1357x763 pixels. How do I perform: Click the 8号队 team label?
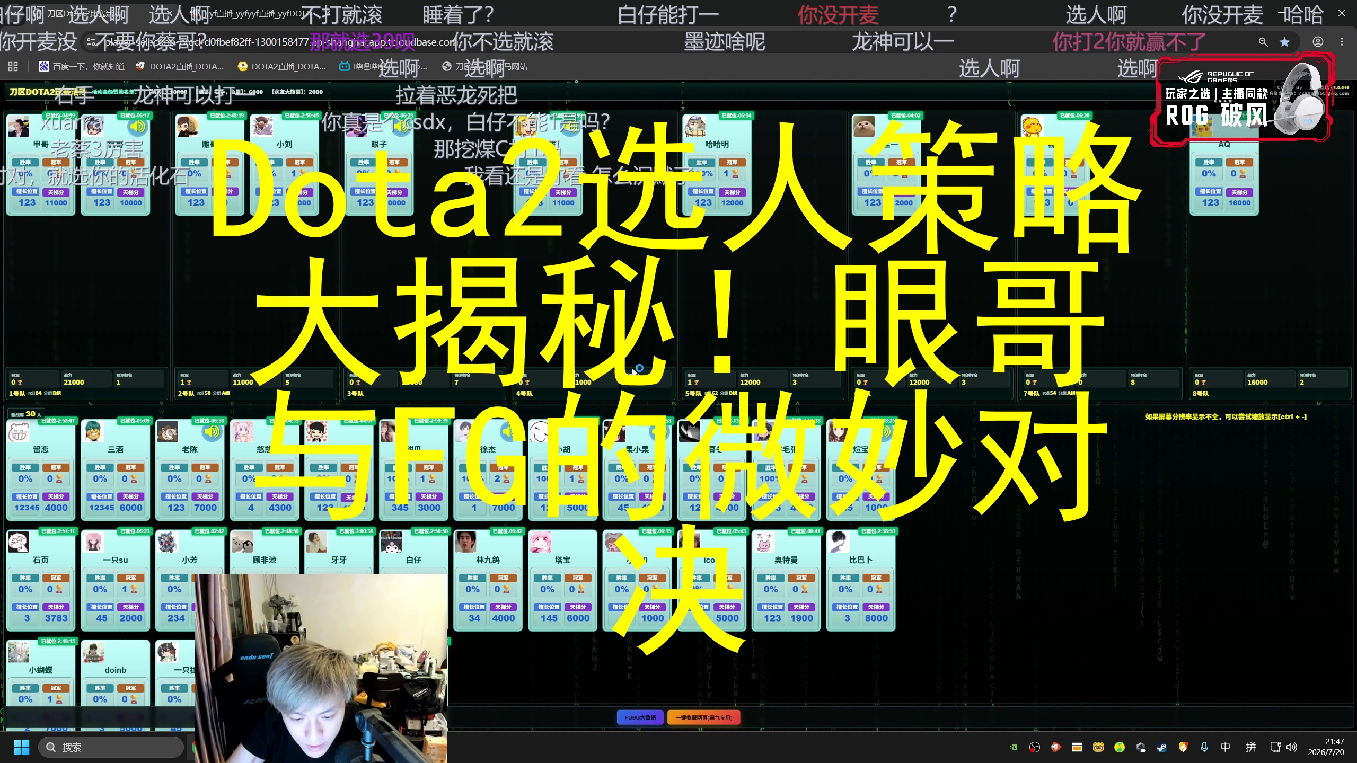click(1201, 394)
